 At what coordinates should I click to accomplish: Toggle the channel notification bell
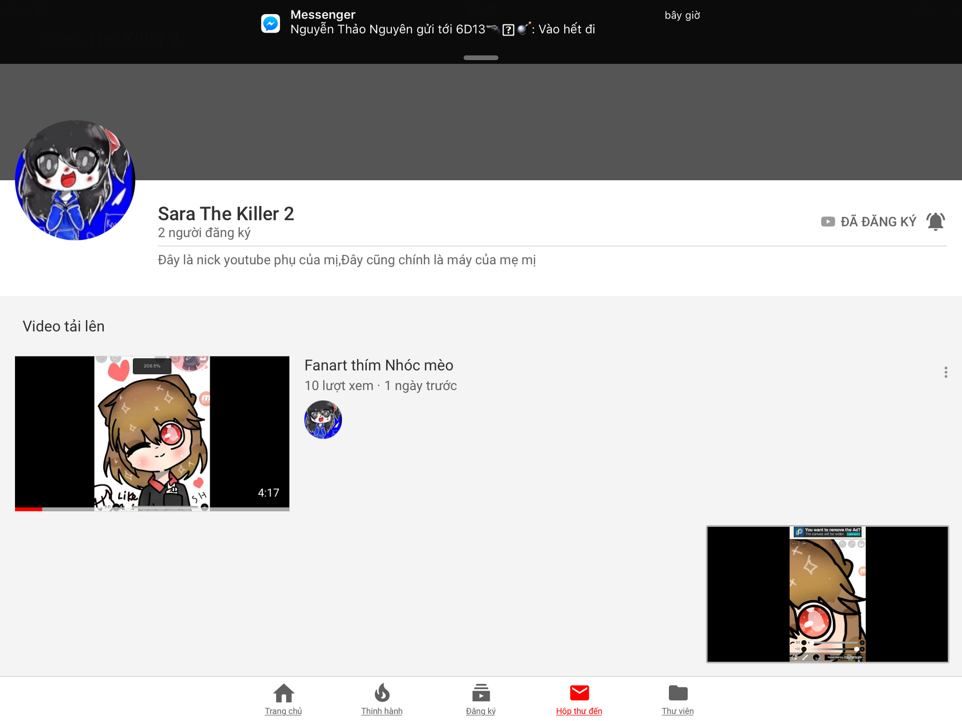click(x=935, y=221)
